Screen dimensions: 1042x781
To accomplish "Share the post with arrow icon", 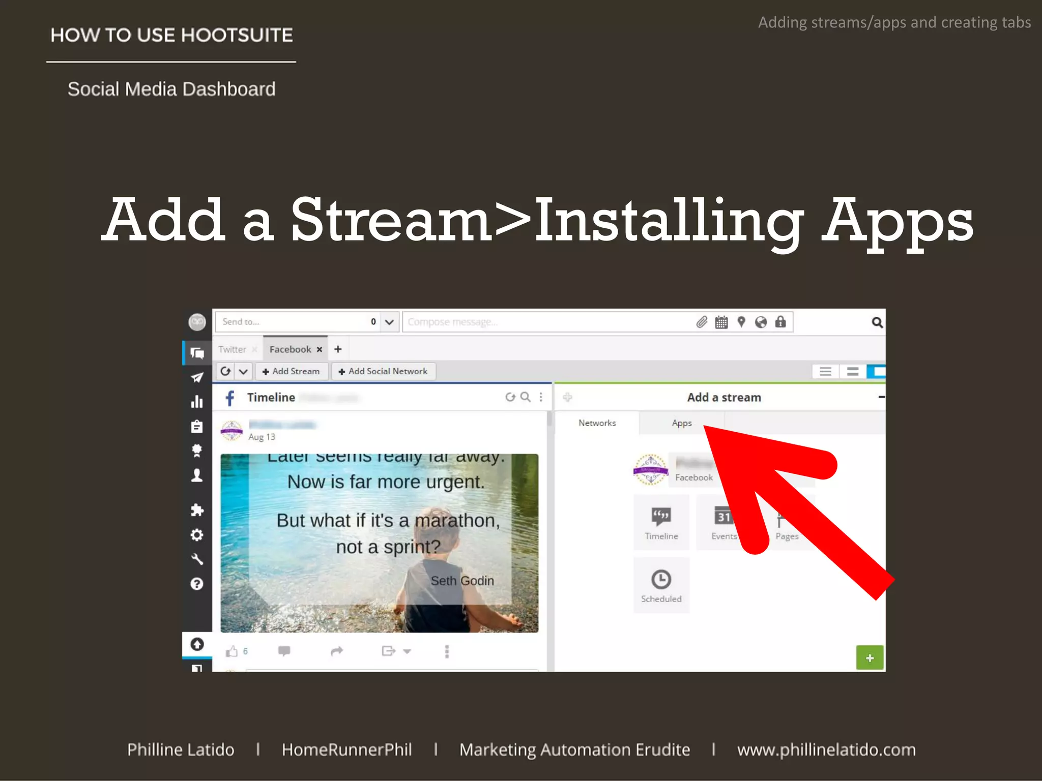I will 337,651.
